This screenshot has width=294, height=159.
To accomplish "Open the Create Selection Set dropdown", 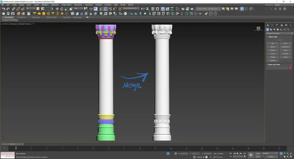I will (x=131, y=8).
